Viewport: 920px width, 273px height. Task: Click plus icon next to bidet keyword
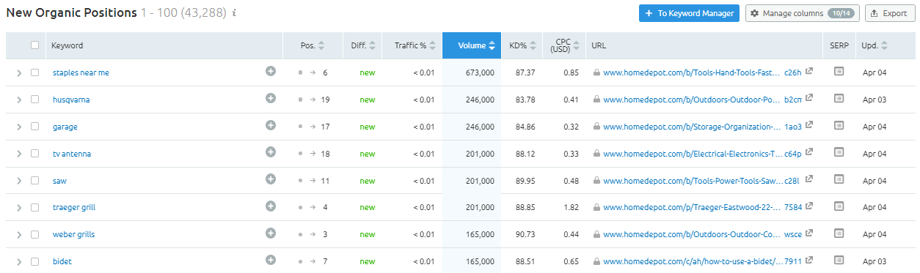[x=271, y=260]
